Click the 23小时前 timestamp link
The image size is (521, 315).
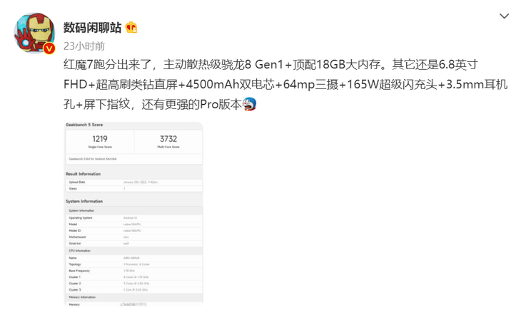(x=84, y=46)
